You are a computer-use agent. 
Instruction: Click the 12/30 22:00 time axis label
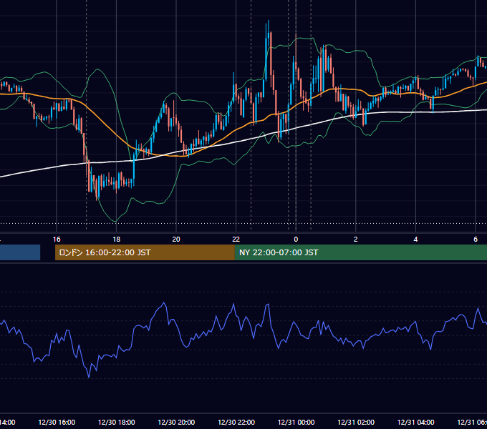coord(236,422)
